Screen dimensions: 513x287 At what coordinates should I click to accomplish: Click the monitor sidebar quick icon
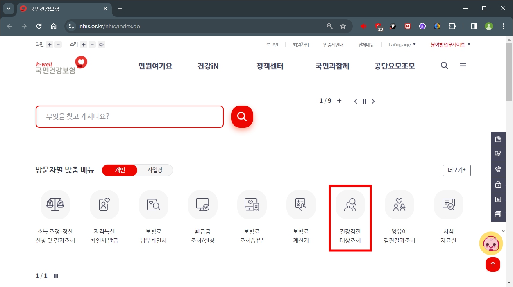click(x=498, y=154)
